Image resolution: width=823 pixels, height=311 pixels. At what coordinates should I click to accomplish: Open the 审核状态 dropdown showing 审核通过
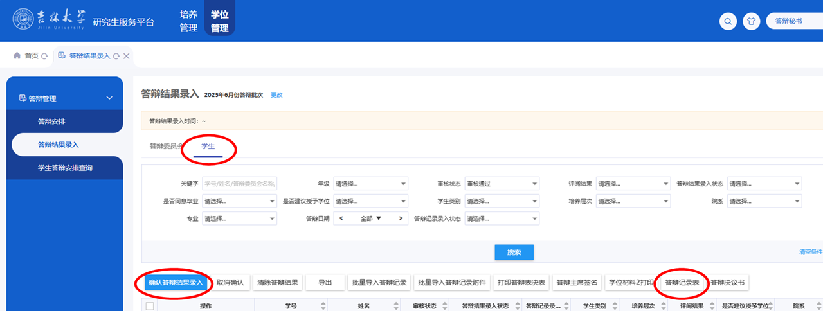(x=502, y=184)
